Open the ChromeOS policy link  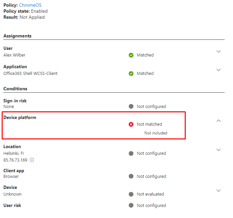[x=30, y=5]
